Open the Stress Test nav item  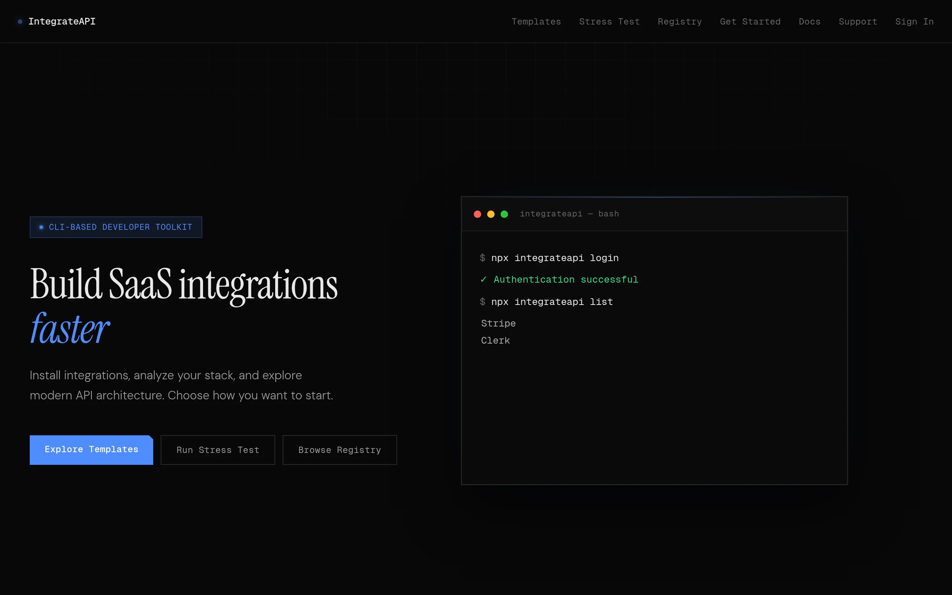pyautogui.click(x=609, y=22)
